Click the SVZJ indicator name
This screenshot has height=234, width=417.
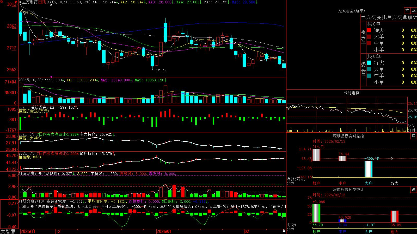(23, 107)
